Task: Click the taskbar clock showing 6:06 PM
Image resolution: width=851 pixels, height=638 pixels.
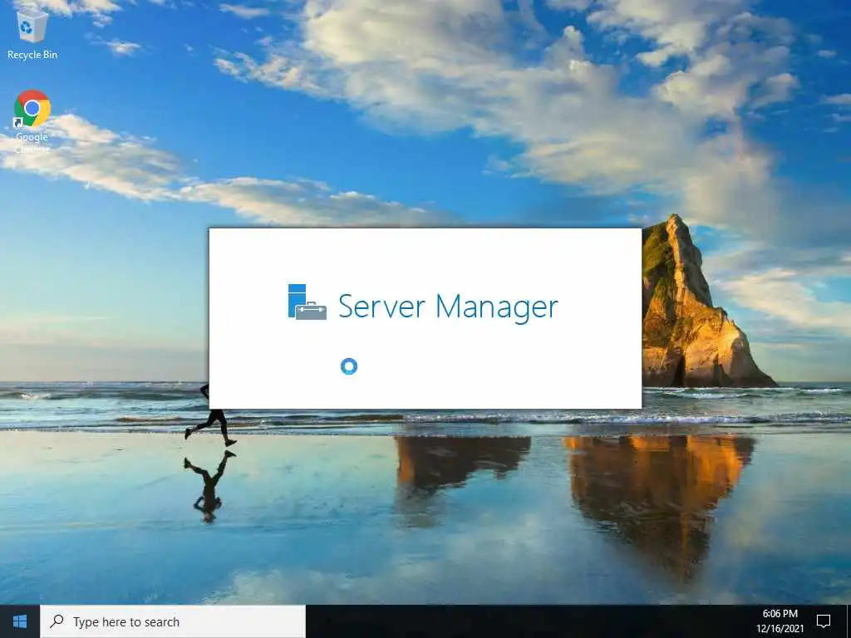Action: [780, 614]
